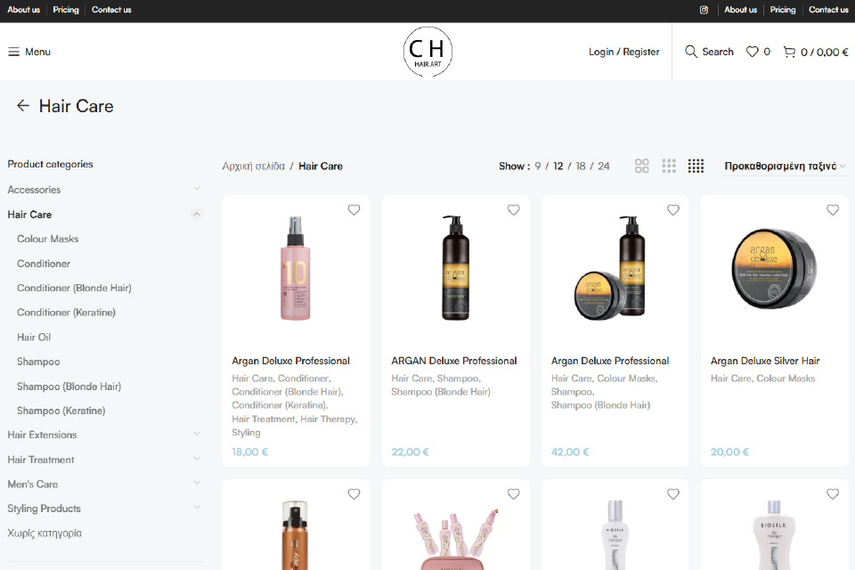
Task: Open Conditioner subcategory
Action: tap(44, 264)
